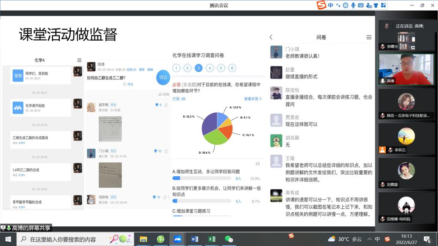Toggle Sogou Chinese/English 中 mode
438x246 pixels.
(331, 5)
